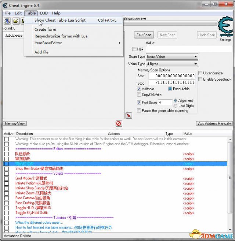Select the Editors section header row

tap(115, 149)
